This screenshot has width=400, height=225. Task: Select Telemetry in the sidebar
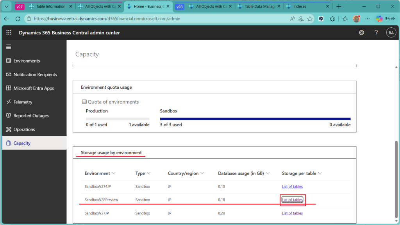(x=23, y=102)
